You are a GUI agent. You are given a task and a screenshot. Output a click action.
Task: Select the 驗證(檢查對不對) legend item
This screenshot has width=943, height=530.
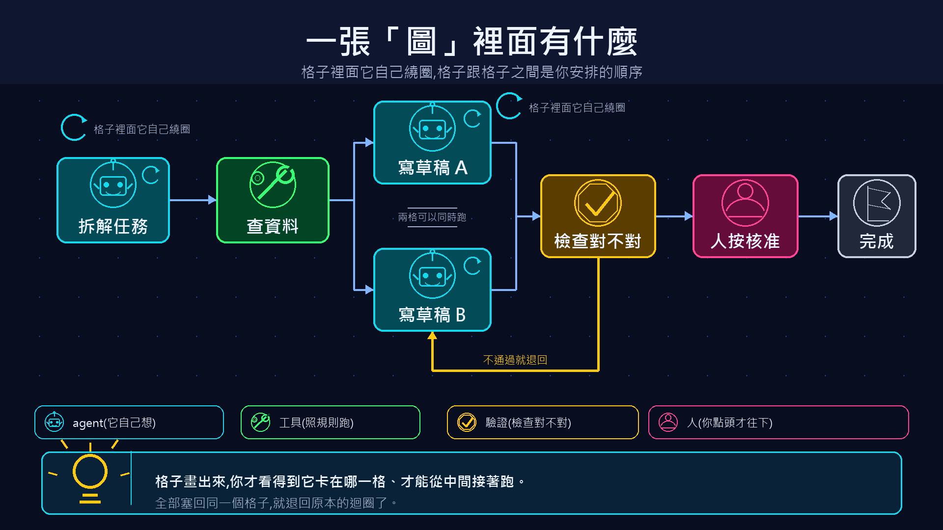543,422
